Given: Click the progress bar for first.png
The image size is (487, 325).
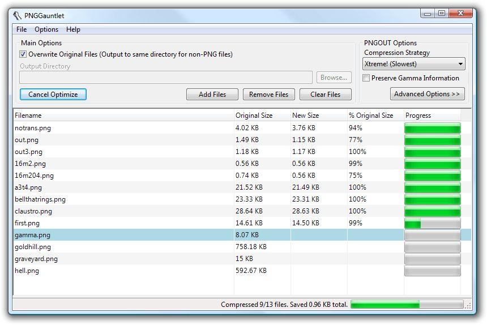Looking at the screenshot, I should 432,223.
